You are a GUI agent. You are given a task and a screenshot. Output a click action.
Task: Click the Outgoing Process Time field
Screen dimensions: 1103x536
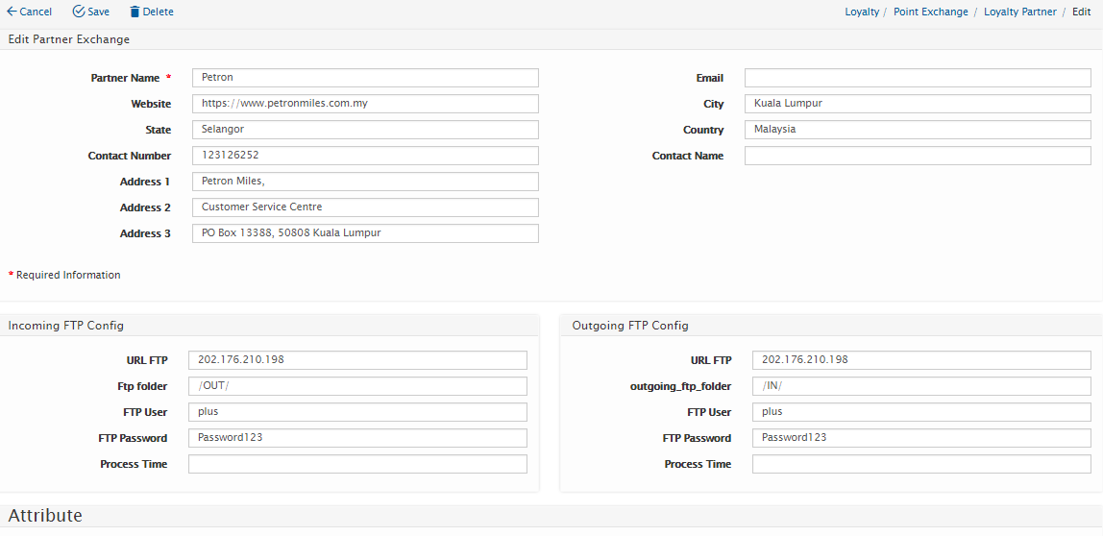point(920,464)
